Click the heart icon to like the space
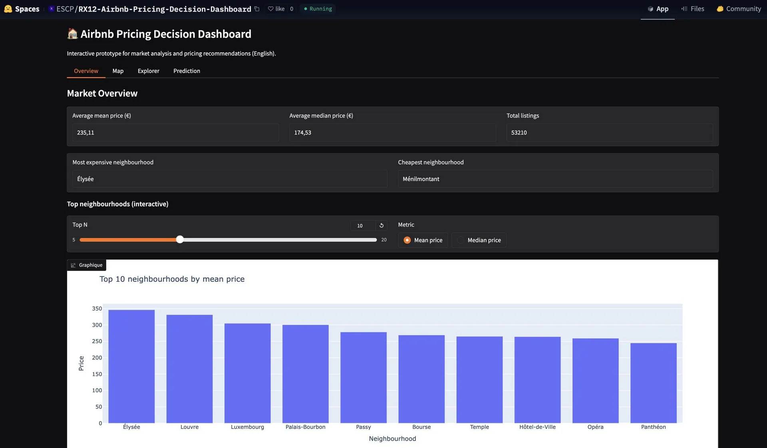 click(270, 8)
